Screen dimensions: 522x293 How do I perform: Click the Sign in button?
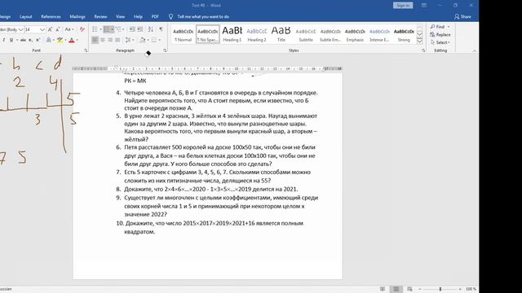pos(403,6)
